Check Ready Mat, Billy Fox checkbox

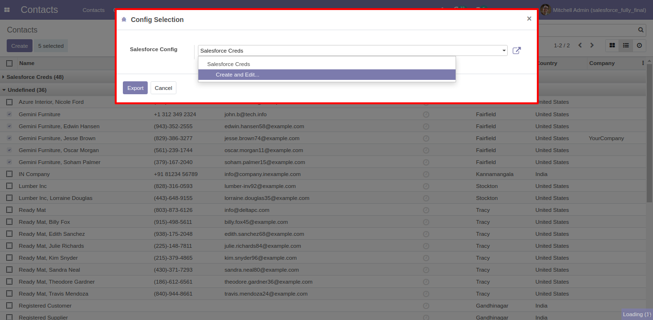pyautogui.click(x=9, y=222)
